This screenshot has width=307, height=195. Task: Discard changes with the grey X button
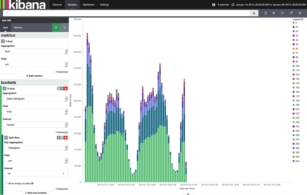pyautogui.click(x=65, y=28)
